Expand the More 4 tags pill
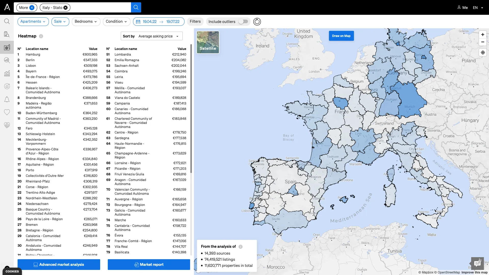 point(27,8)
